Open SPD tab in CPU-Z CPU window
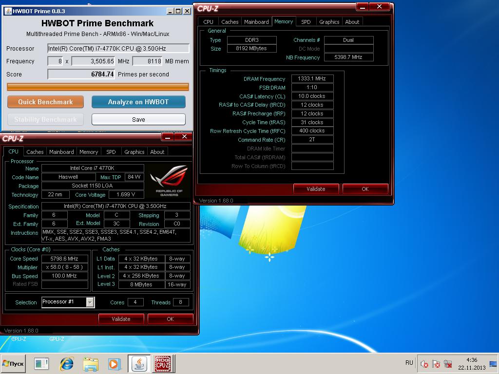This screenshot has width=499, height=374. pyautogui.click(x=111, y=152)
